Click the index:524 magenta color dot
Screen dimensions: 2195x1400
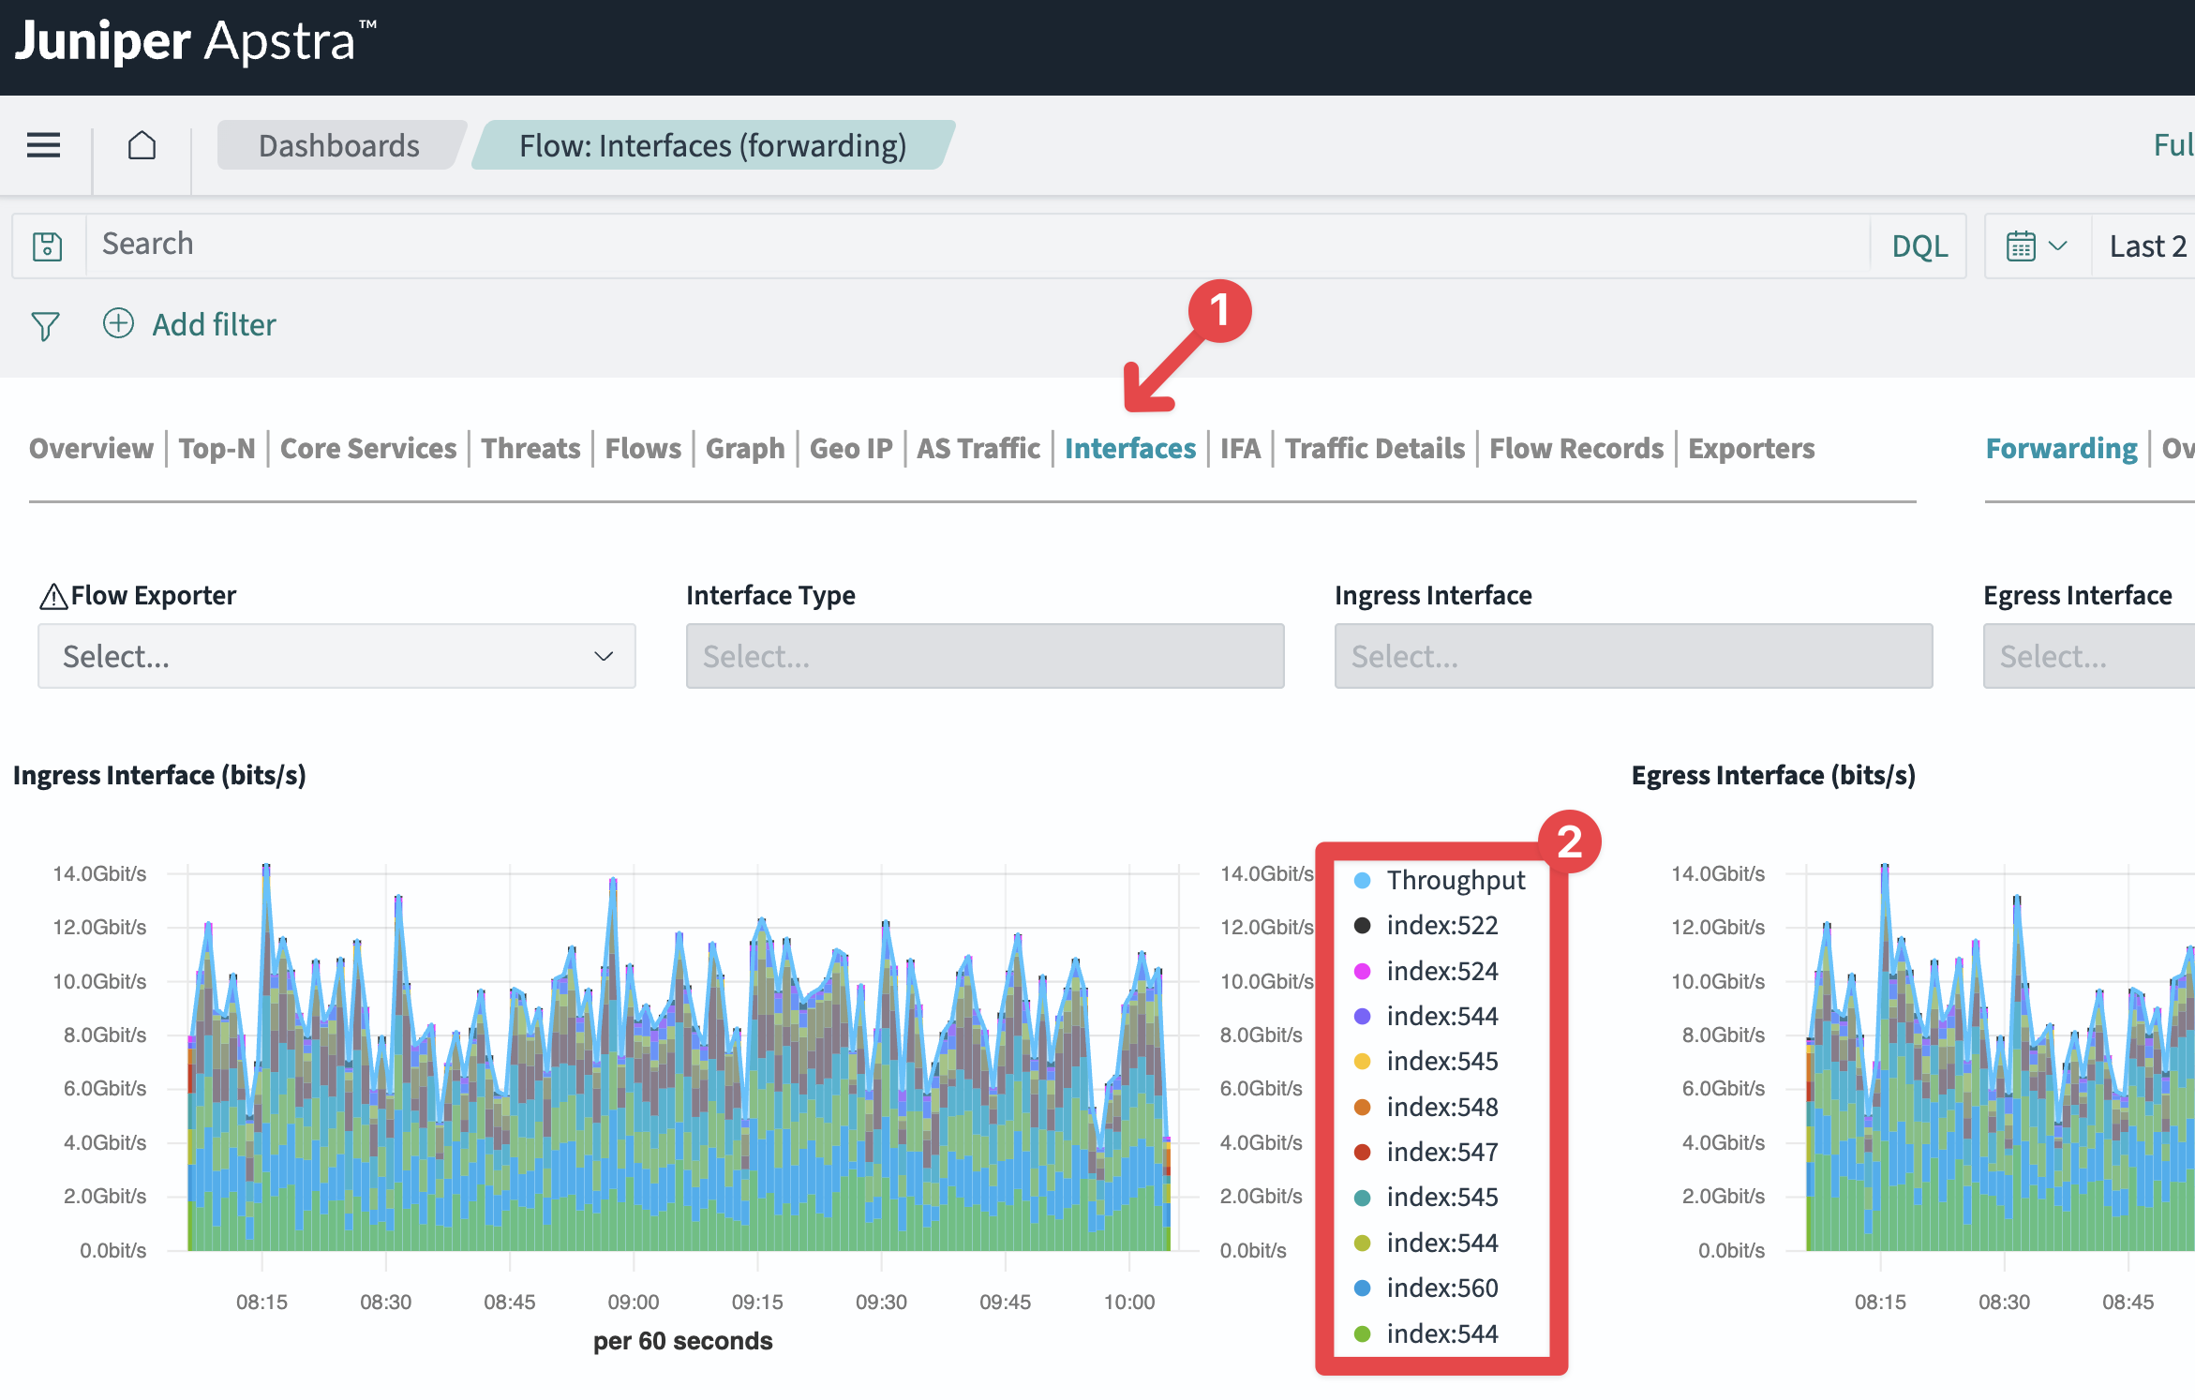pyautogui.click(x=1363, y=971)
